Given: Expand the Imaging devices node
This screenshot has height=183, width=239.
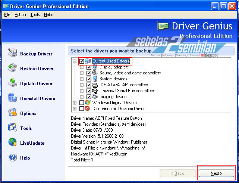Looking at the screenshot, I should (x=82, y=97).
